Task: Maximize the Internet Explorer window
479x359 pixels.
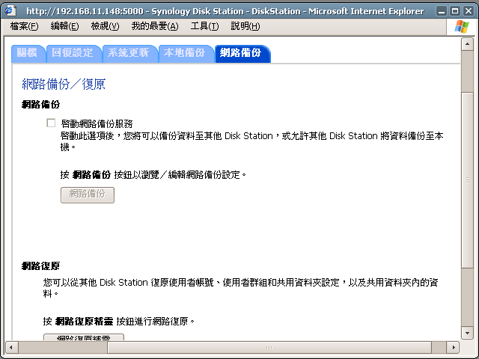Action: click(x=455, y=11)
